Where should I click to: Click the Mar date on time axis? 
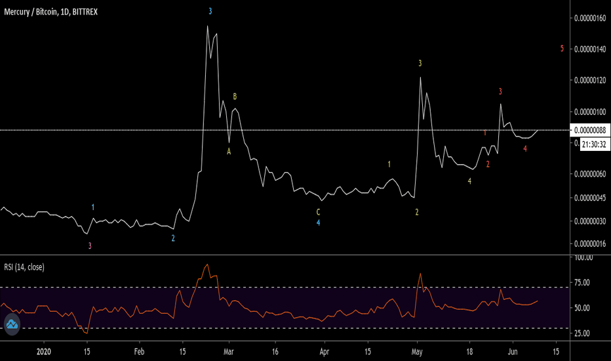(229, 352)
